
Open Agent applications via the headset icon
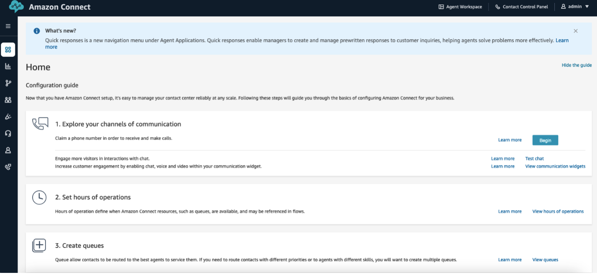8,133
